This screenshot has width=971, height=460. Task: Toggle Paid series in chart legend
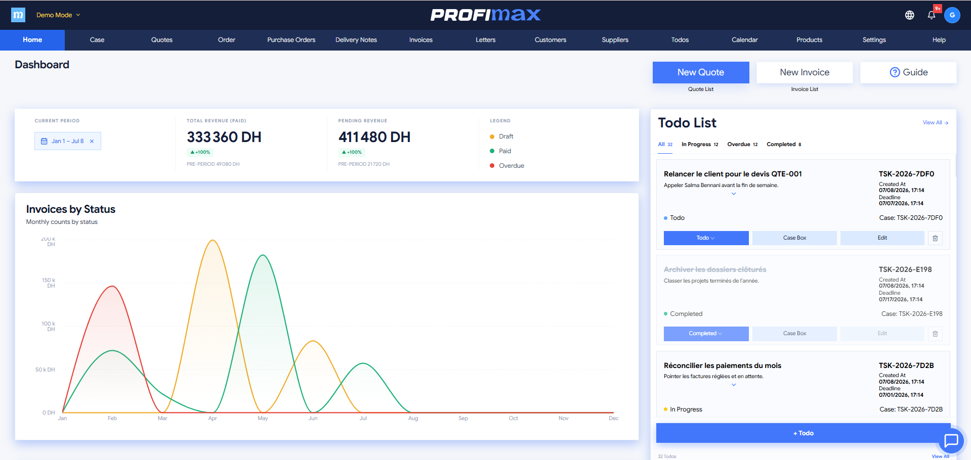tap(500, 151)
